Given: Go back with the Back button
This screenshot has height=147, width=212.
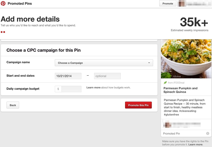Looking at the screenshot, I should pos(13,105).
